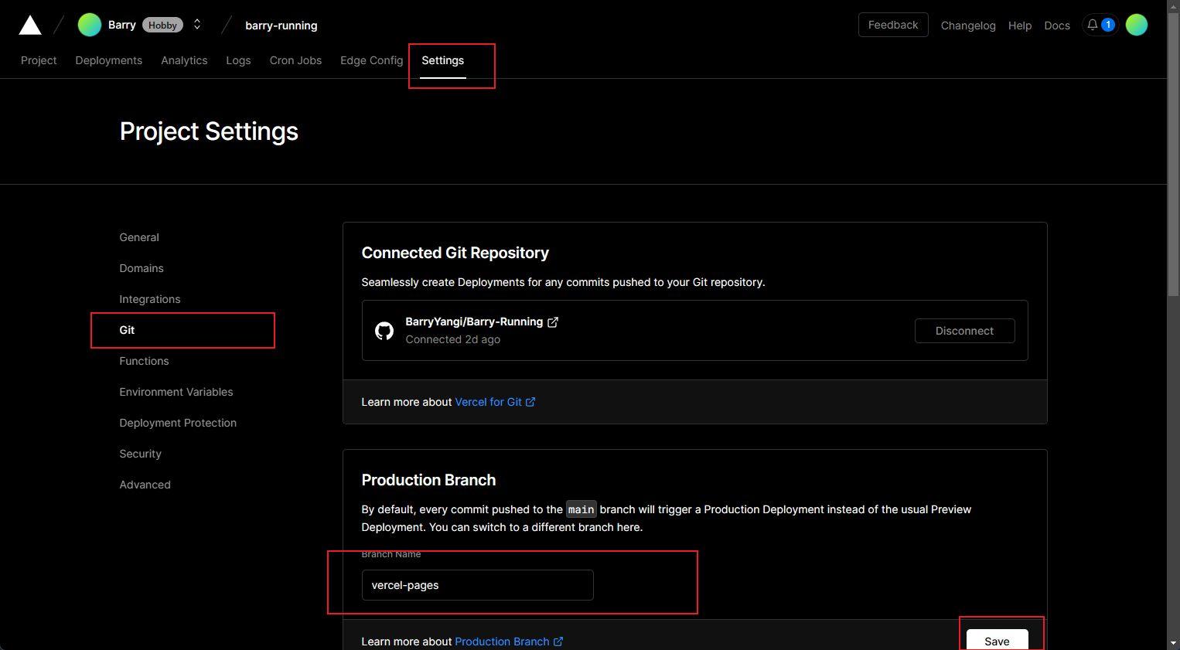Click the Vercel triangle logo
The image size is (1180, 650).
click(30, 26)
